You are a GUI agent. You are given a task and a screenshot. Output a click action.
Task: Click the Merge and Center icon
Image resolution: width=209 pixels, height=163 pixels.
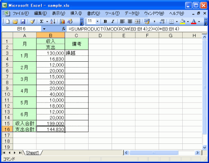[x=138, y=22]
